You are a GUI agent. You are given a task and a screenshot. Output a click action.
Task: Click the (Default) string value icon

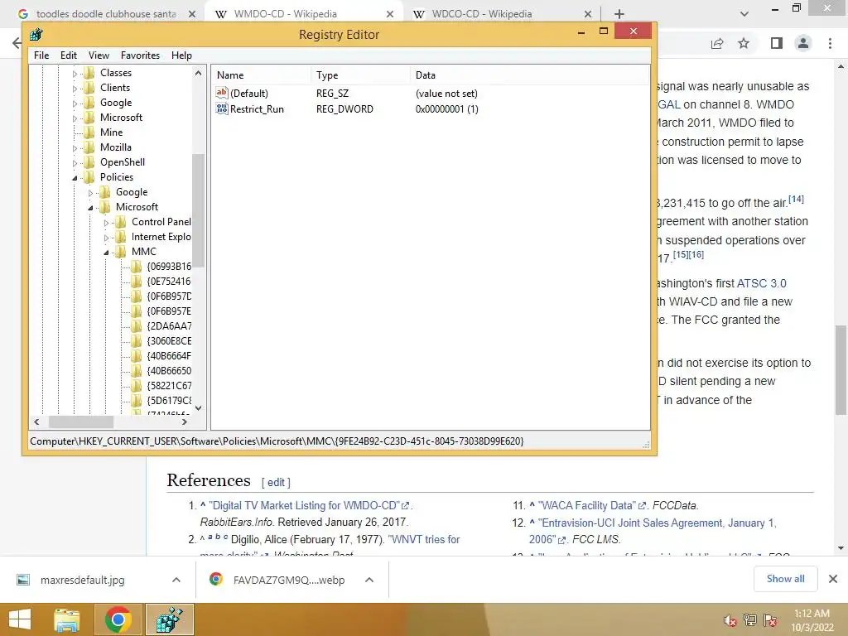pyautogui.click(x=222, y=93)
